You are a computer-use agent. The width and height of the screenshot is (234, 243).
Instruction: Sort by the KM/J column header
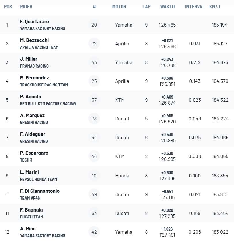tap(215, 7)
